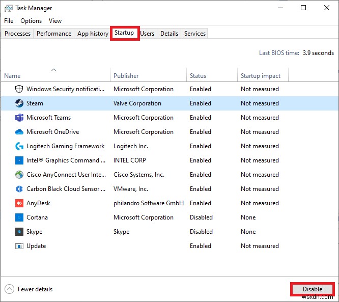339x302 pixels.
Task: Click the Carbon Black Cloud Sensor icon
Action: click(19, 189)
